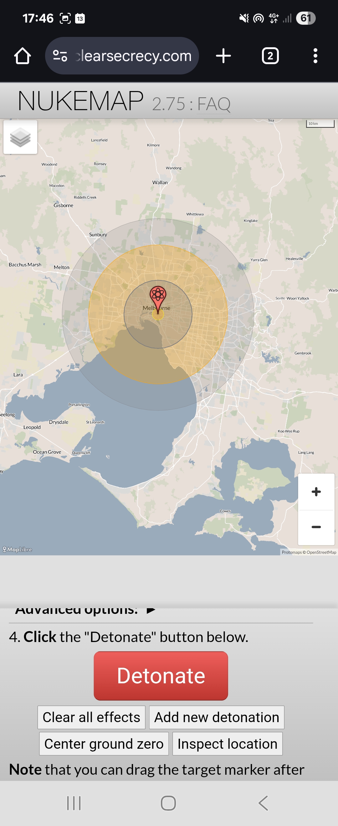Tap the clearsecrecy.com address bar
Viewport: 338px width, 826px height.
tap(122, 56)
